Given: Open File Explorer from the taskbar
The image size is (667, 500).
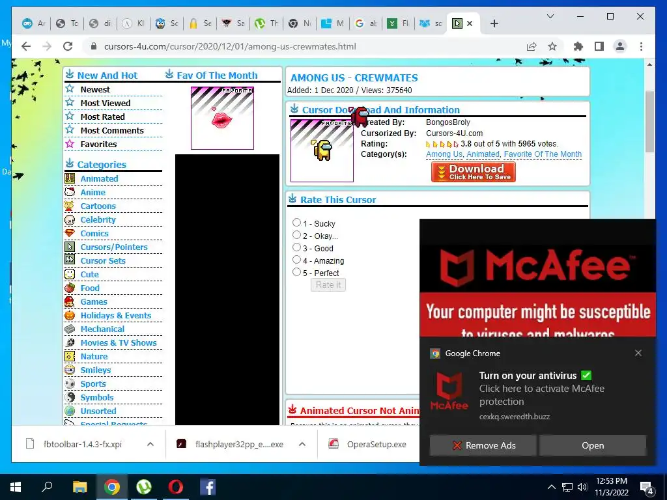Looking at the screenshot, I should click(x=79, y=487).
